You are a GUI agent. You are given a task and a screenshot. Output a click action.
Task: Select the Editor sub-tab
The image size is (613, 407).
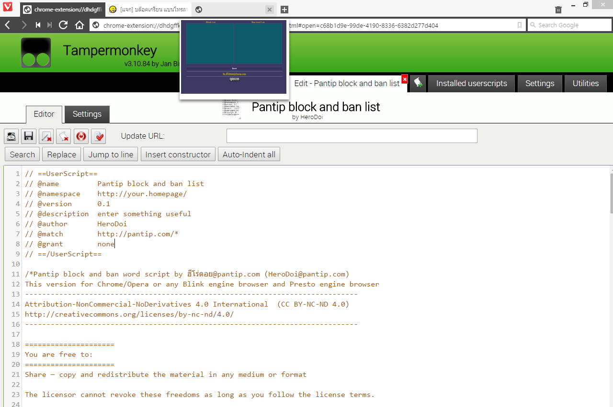(x=44, y=114)
